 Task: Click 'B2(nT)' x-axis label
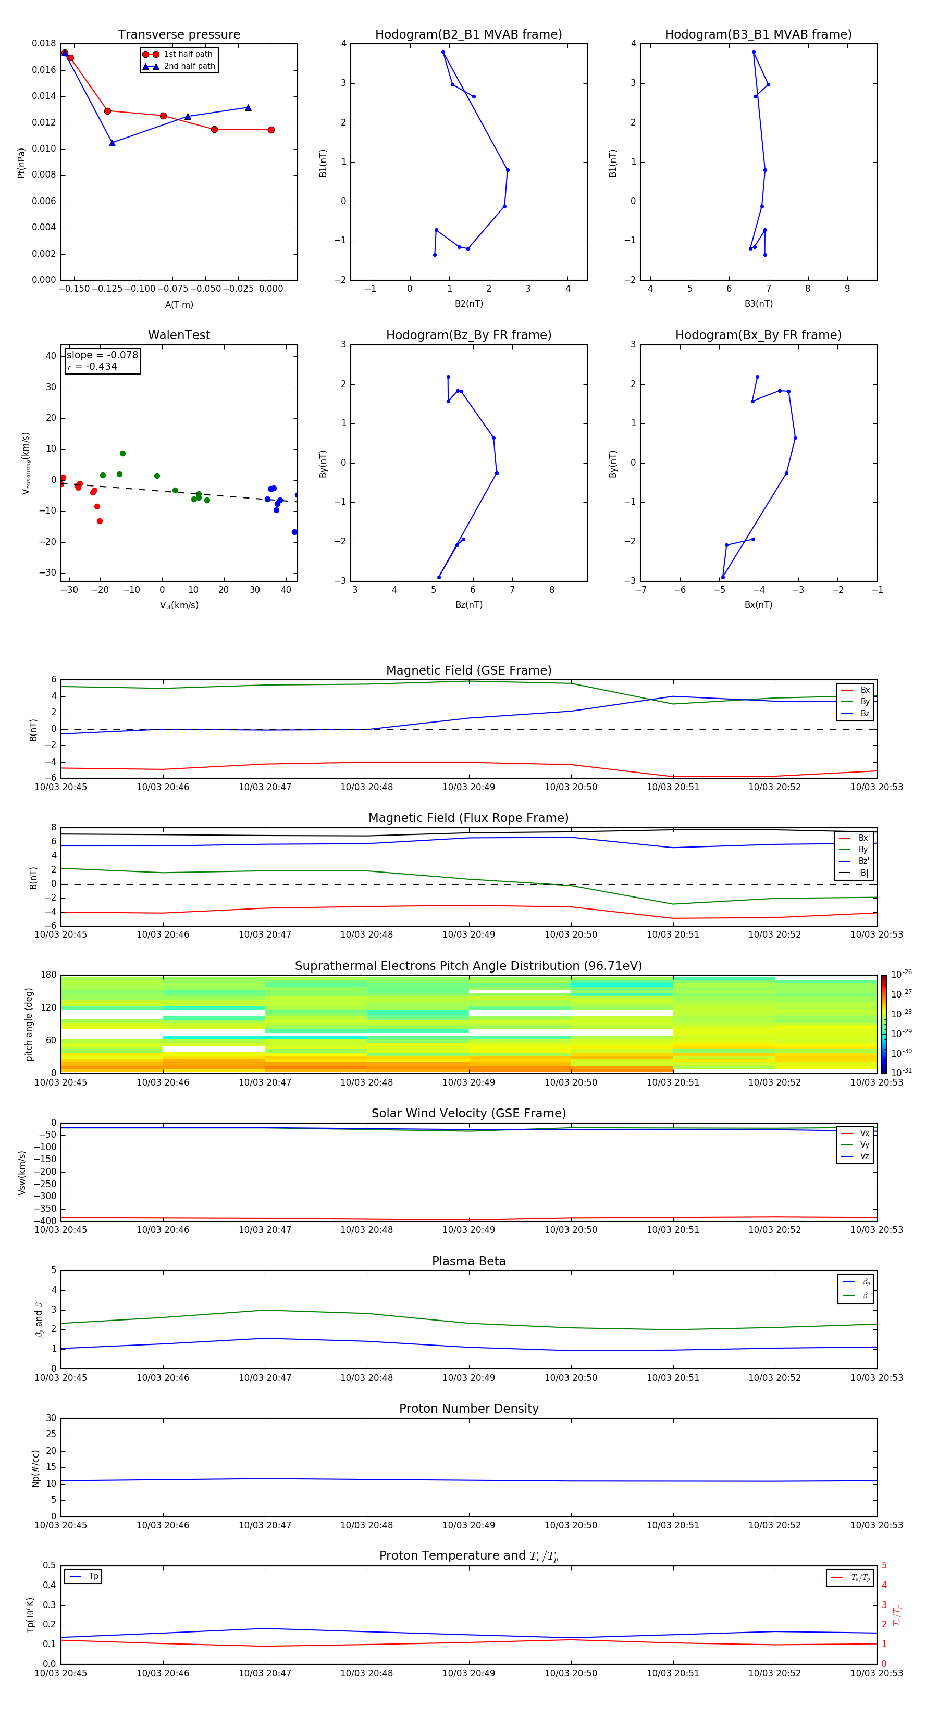468,304
